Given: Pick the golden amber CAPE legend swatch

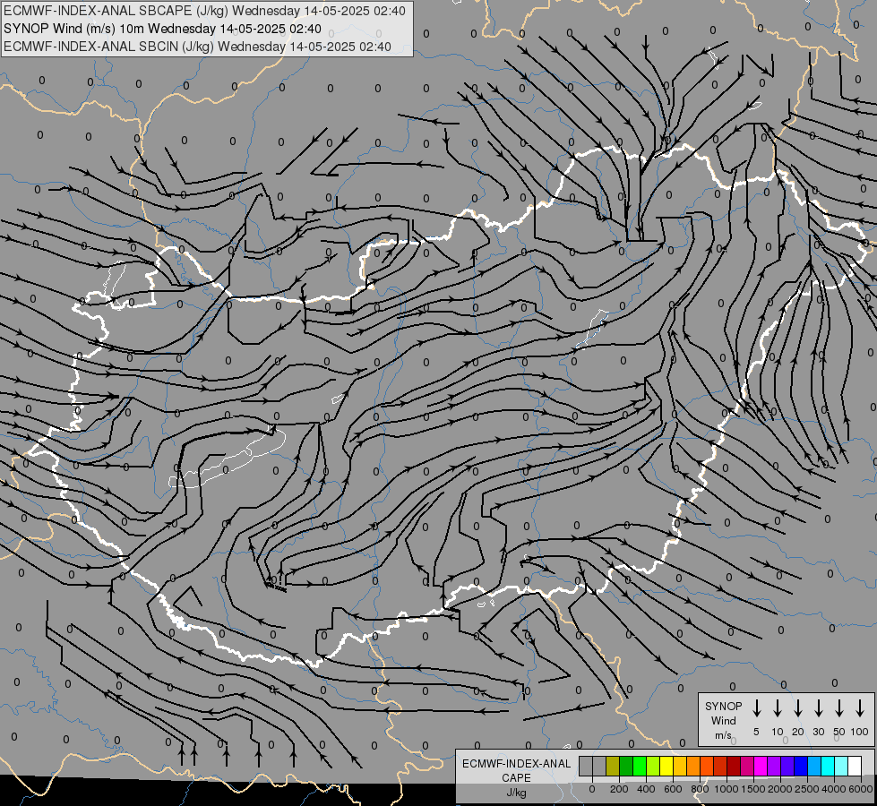Looking at the screenshot, I should click(x=680, y=766).
